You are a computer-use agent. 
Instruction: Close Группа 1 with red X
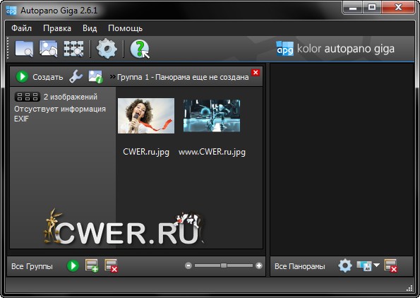coord(256,72)
